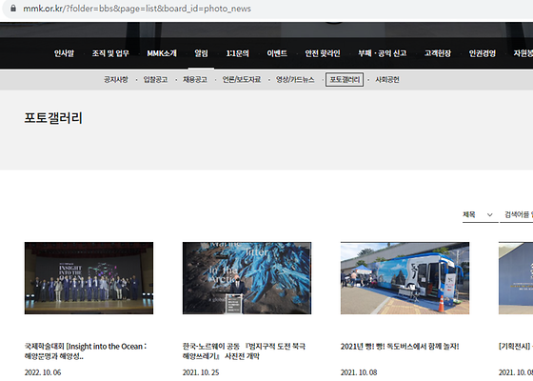Open the 1:1문의 menu
Image resolution: width=533 pixels, height=381 pixels.
237,53
